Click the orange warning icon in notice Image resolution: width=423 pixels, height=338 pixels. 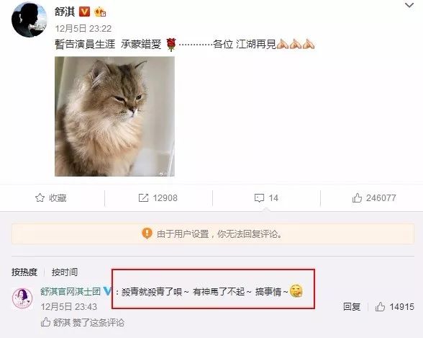tap(147, 234)
